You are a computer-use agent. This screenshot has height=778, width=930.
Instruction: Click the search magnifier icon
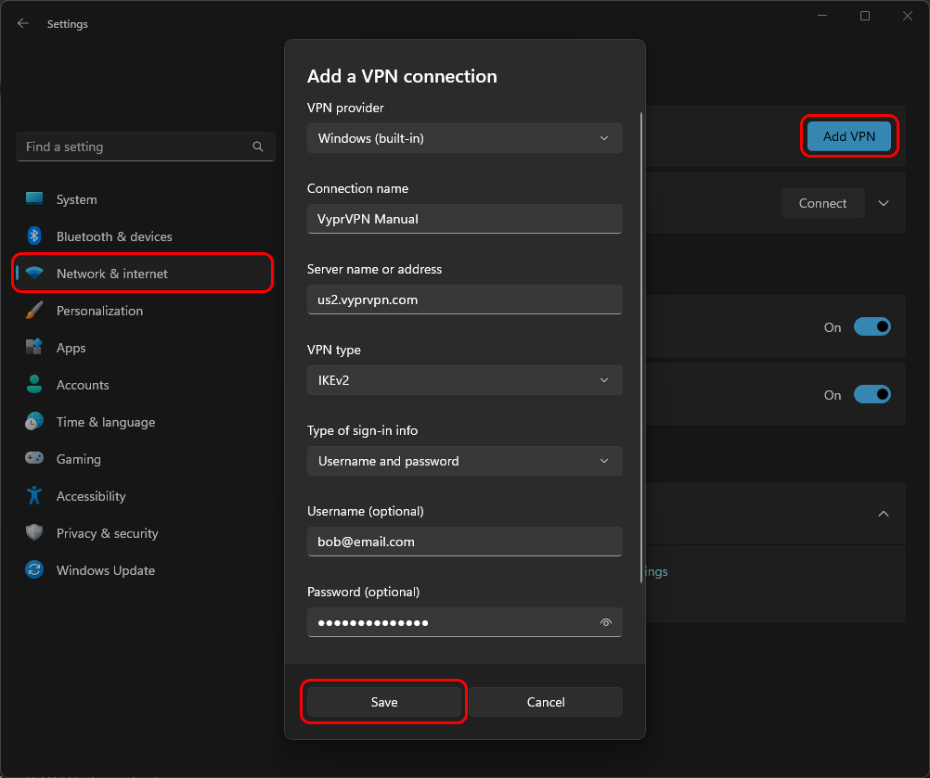click(257, 147)
